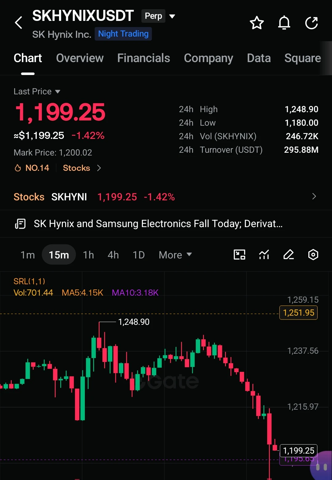The width and height of the screenshot is (332, 480).
Task: Open the Stocks SKHYNI spot price row
Action: pyautogui.click(x=166, y=197)
